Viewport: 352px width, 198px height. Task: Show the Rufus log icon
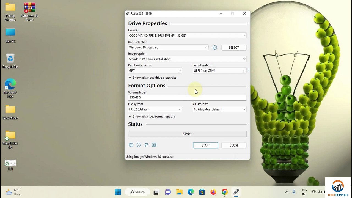point(154,145)
